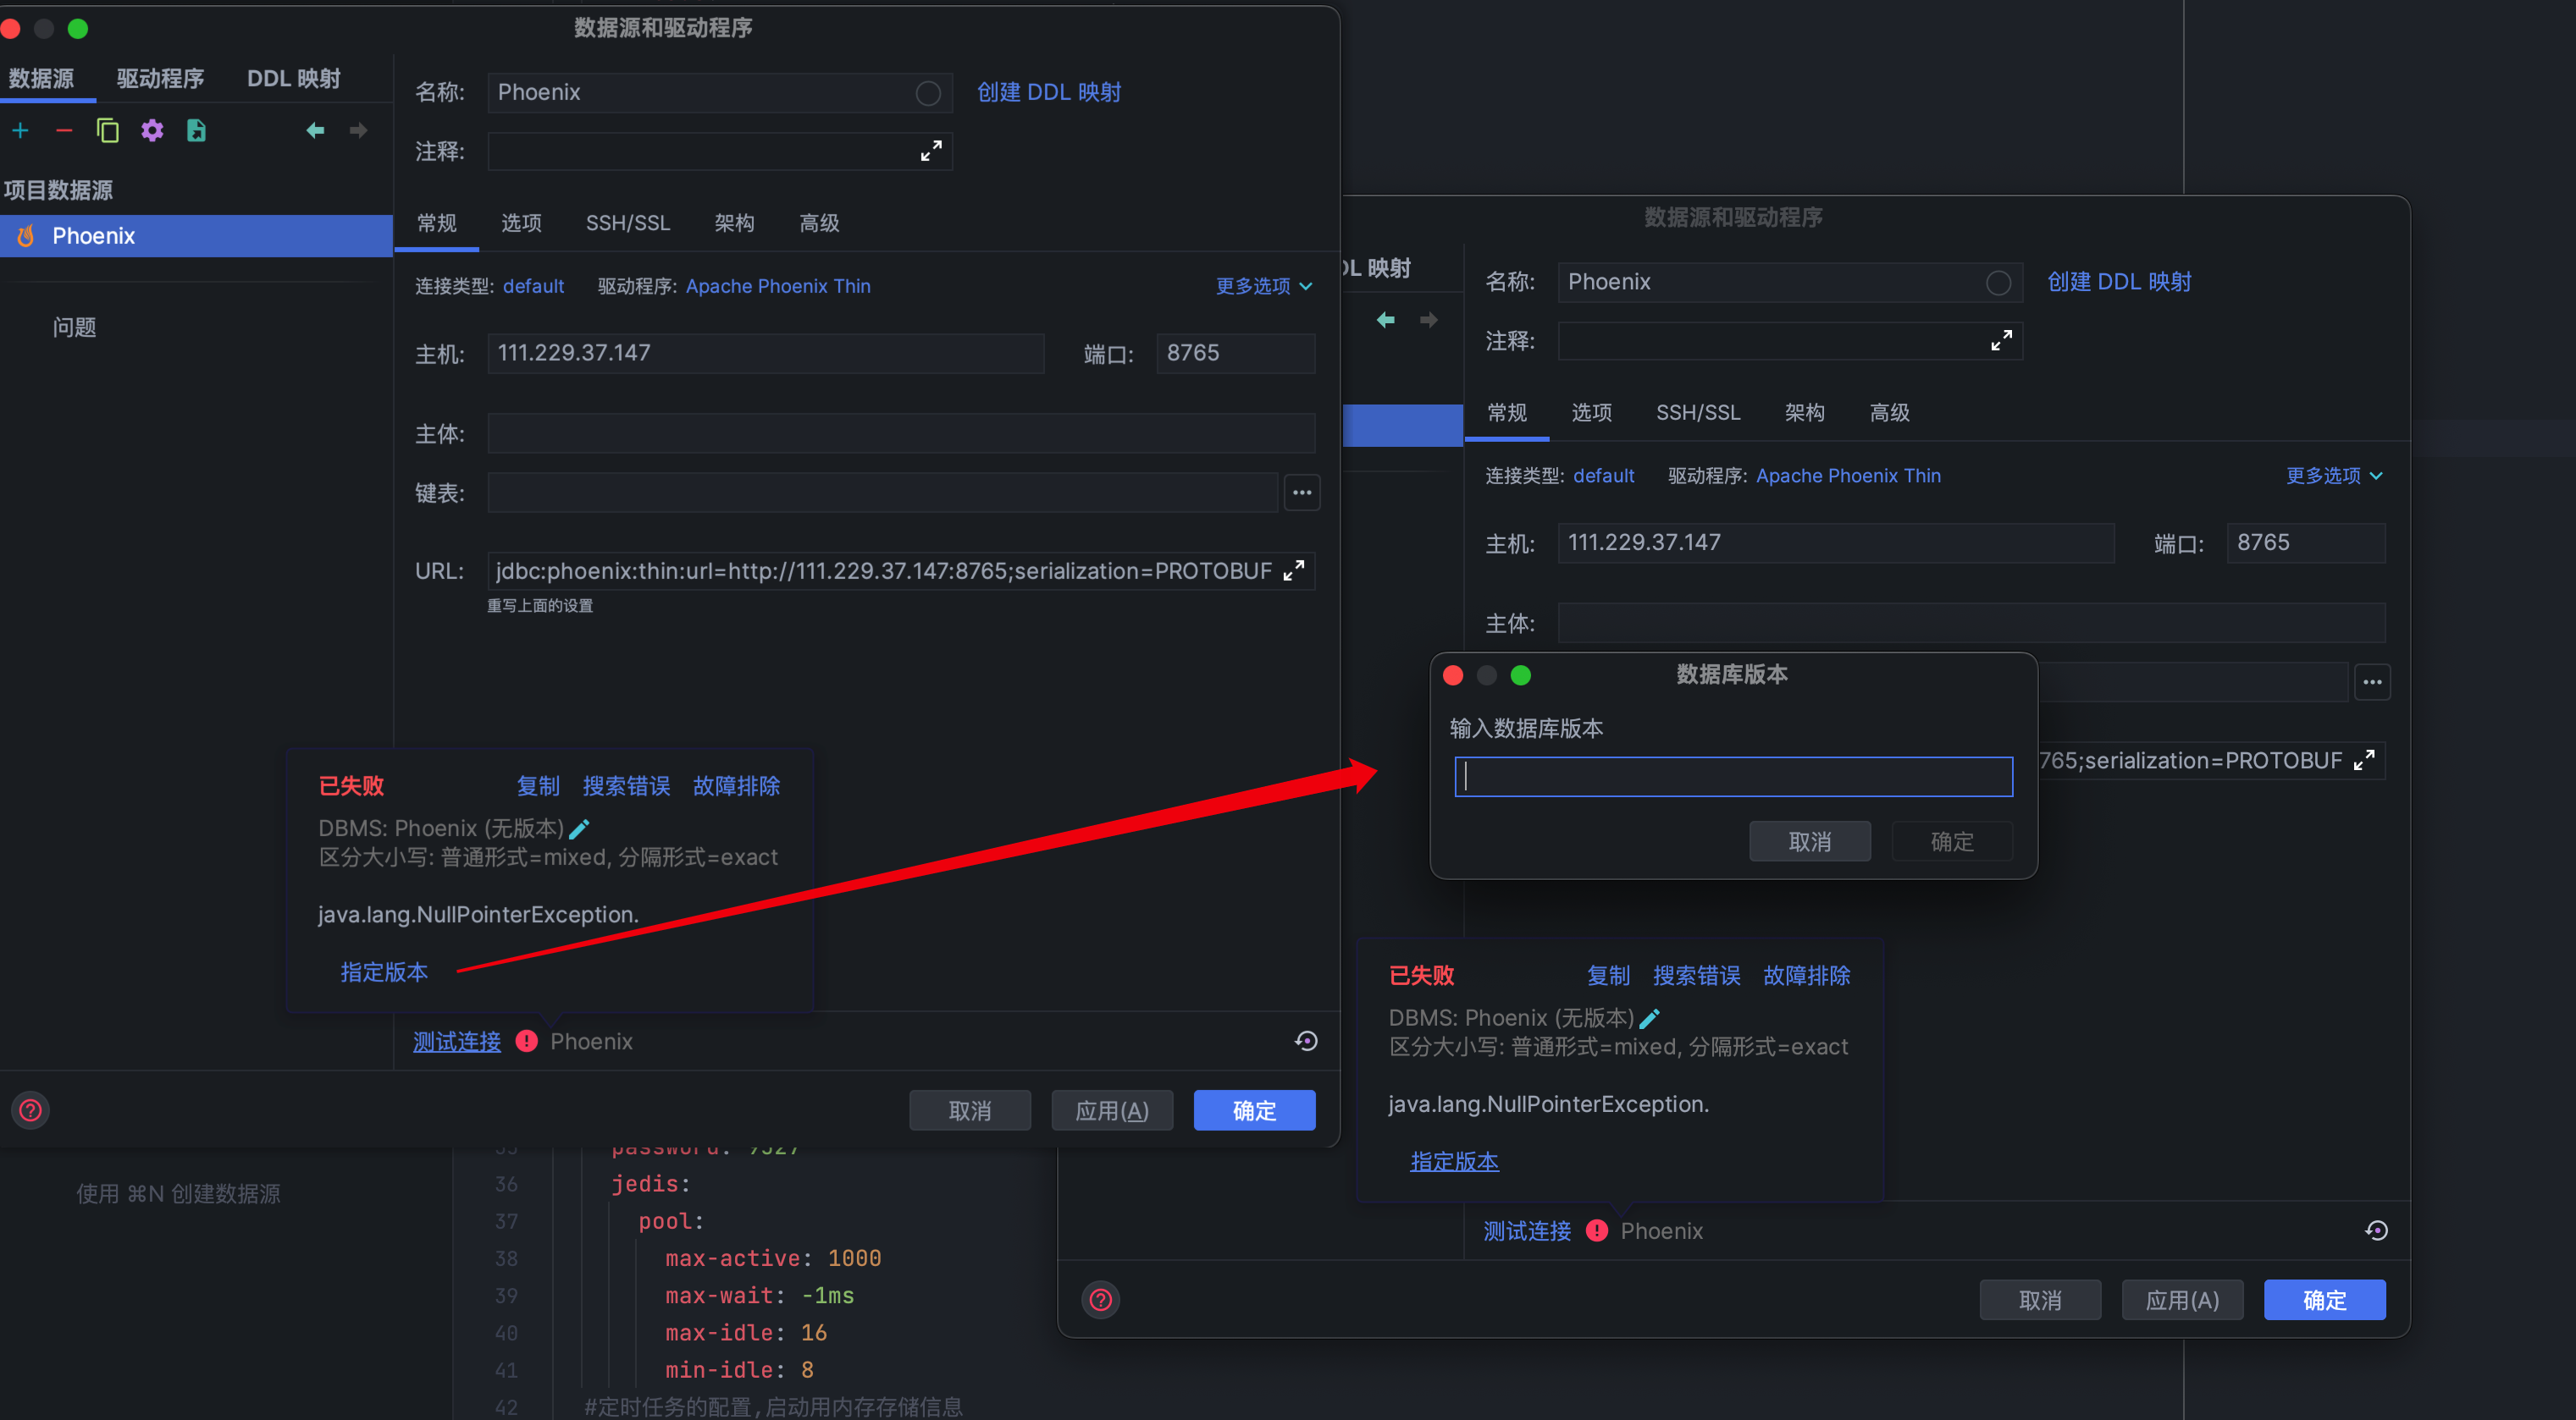Click 取消 in 数据库版本 dialog
This screenshot has width=2576, height=1420.
1809,841
